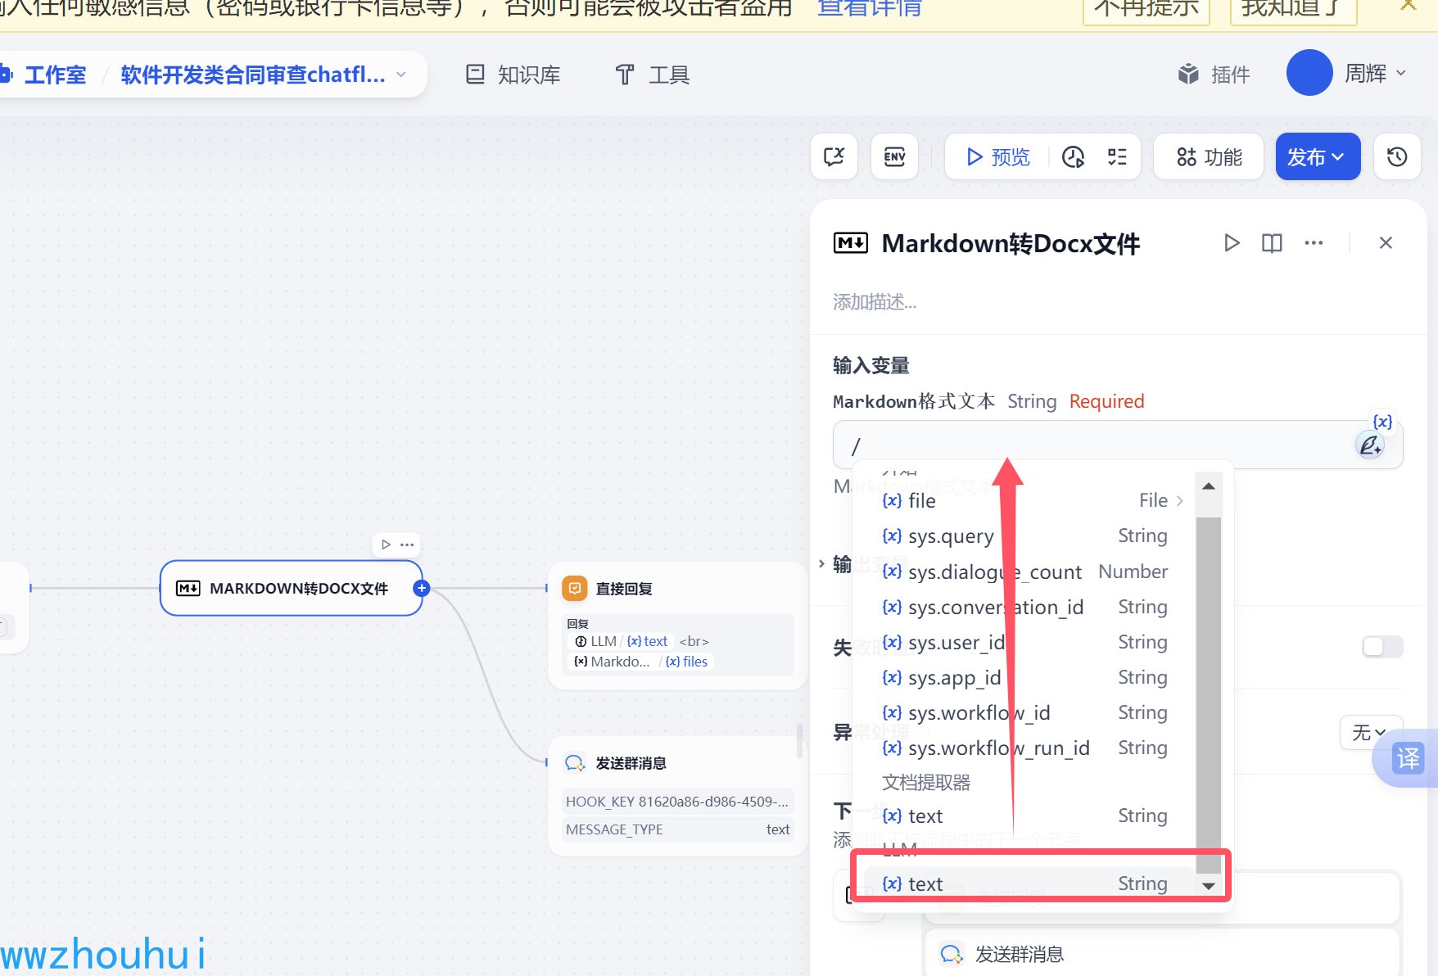Run the Markdown转Docx文件 node step
Screen dimensions: 1438x976
[x=1232, y=243]
